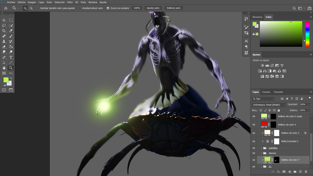
Task: Open the Share icon
Action: pyautogui.click(x=309, y=8)
